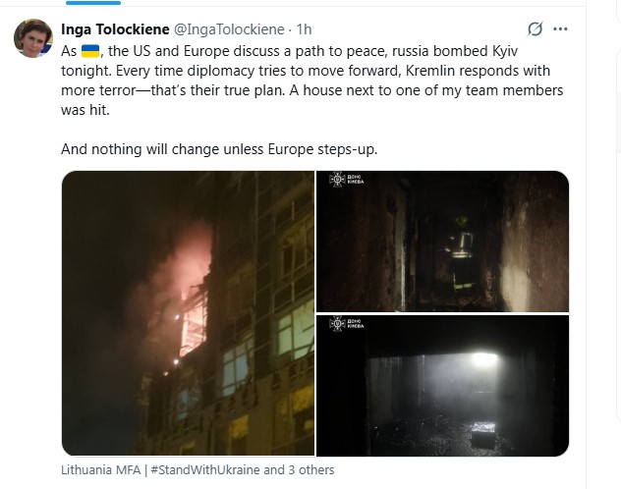
Task: Click the sentence "And nothing will change unless Europe steps-up."
Action: tap(219, 149)
